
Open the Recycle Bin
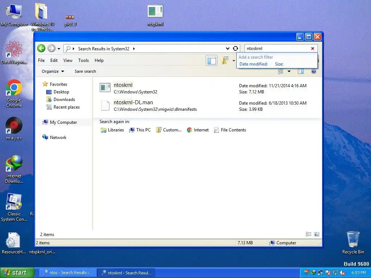(353, 243)
